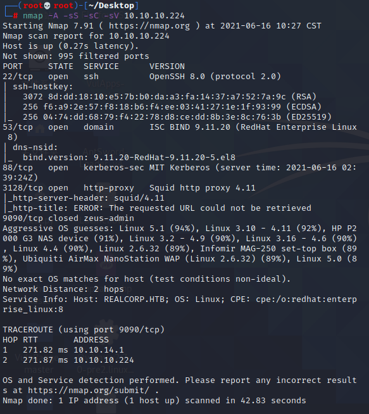Open the https://nmap.org/submit/ link
The width and height of the screenshot is (369, 414).
tap(89, 391)
